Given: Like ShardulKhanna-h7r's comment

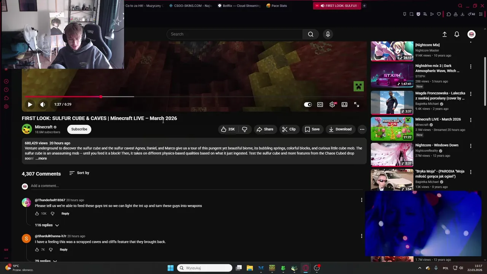Looking at the screenshot, I should (x=37, y=250).
